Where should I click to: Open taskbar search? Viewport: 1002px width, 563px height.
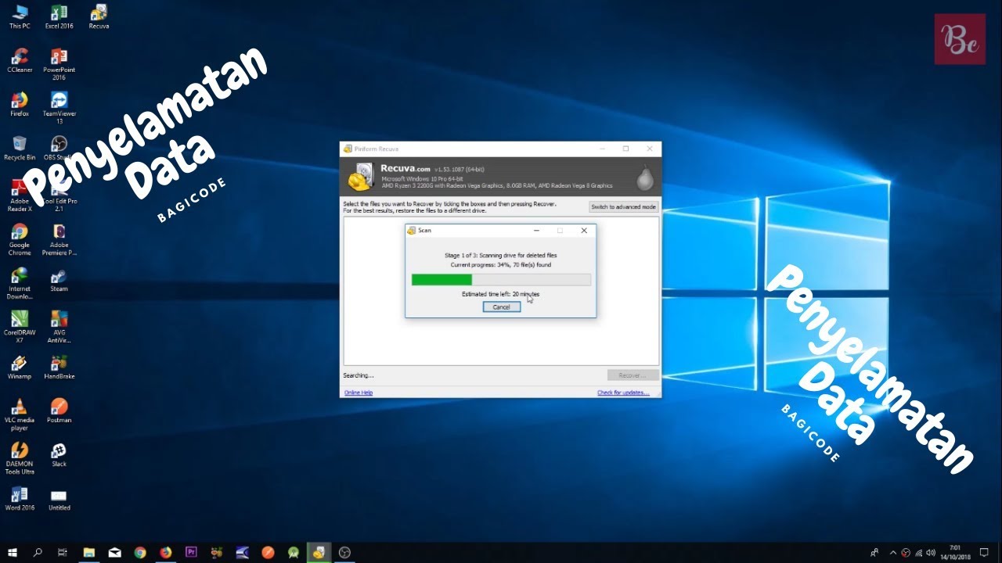38,552
